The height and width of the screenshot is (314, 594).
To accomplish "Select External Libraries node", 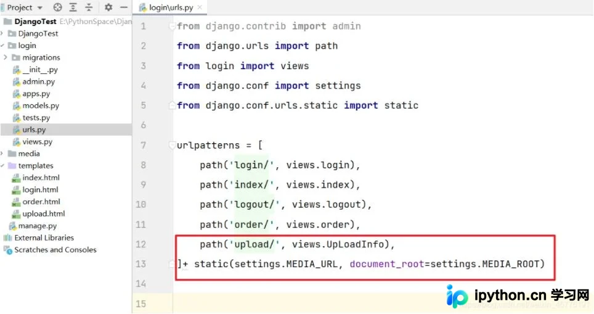I will 44,238.
